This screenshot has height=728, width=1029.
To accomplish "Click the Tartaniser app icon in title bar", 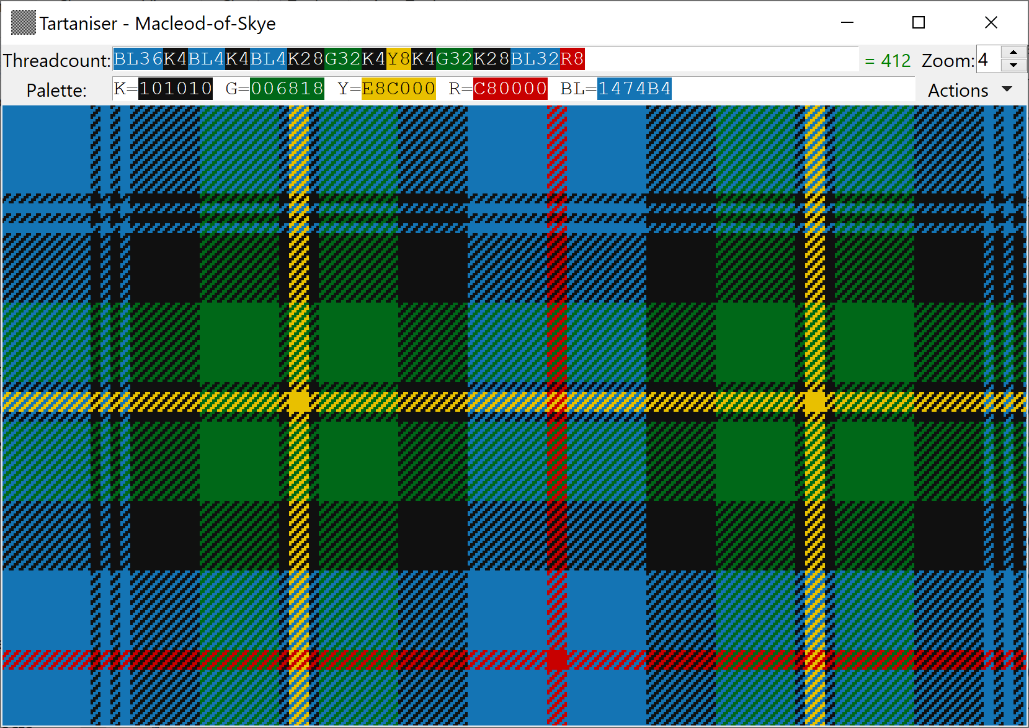I will click(24, 23).
